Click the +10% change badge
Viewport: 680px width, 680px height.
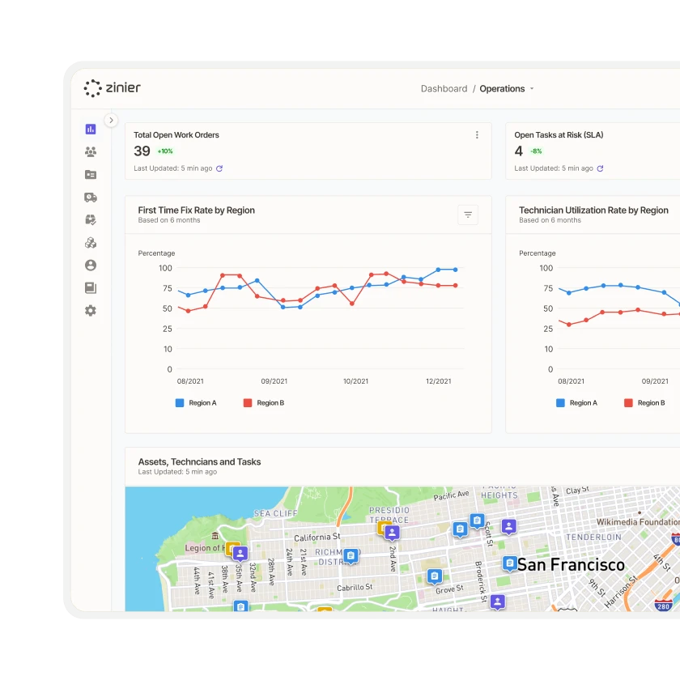165,151
